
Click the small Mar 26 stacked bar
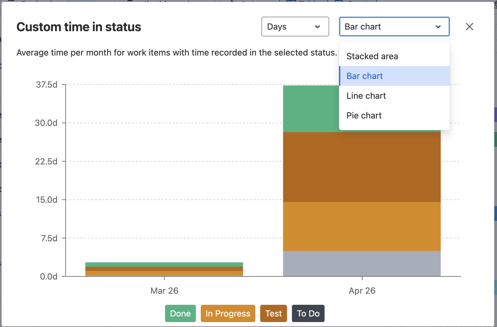(x=164, y=269)
